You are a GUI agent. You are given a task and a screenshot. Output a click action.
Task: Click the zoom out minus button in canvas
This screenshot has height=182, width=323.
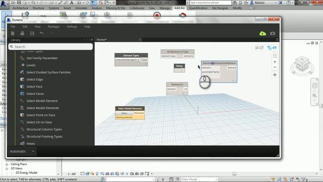275,67
